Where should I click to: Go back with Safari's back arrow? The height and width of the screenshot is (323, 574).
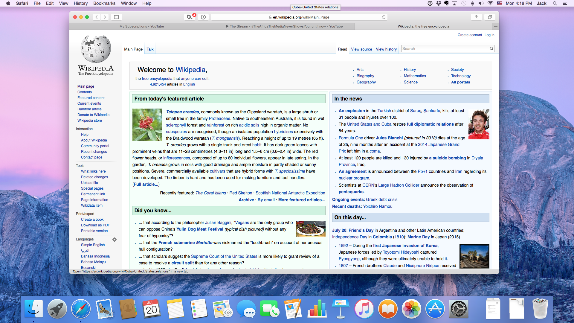click(97, 17)
